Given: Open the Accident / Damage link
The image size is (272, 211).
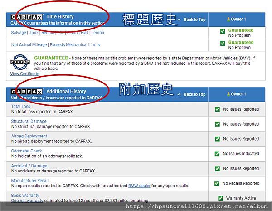Looking at the screenshot, I should [x=29, y=166].
